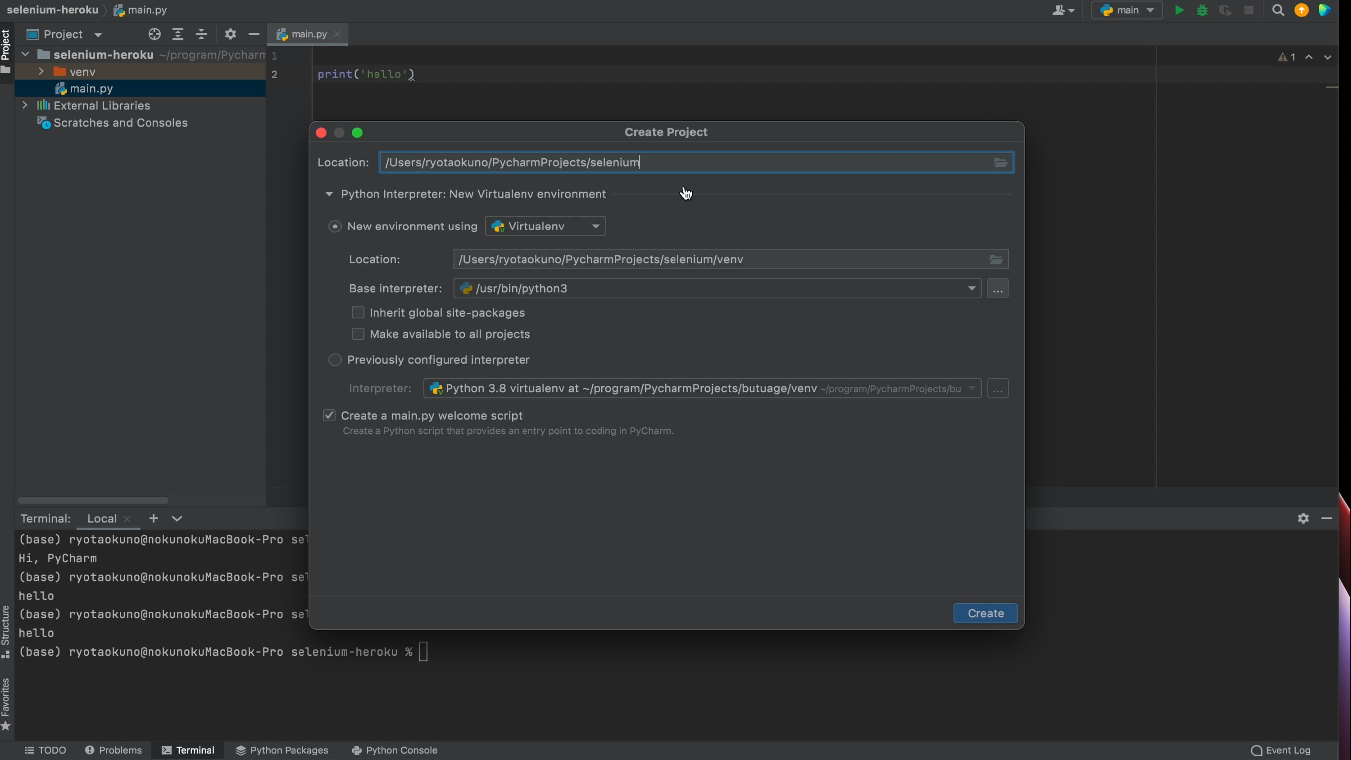Open Search Everywhere with the magnifier icon
Viewport: 1351px width, 760px height.
click(x=1278, y=10)
